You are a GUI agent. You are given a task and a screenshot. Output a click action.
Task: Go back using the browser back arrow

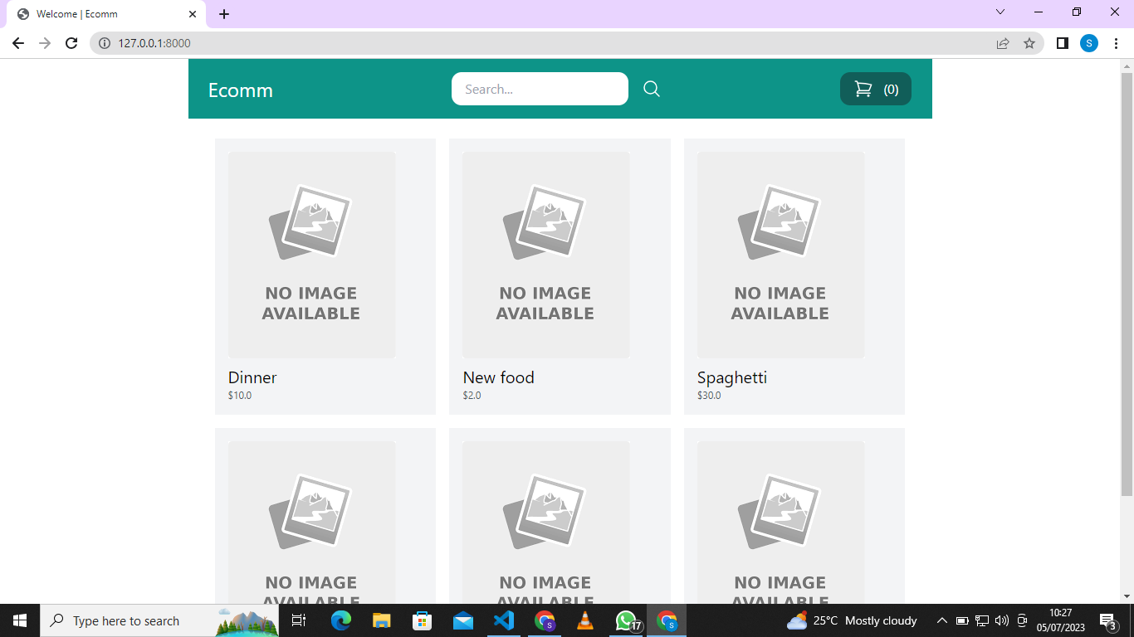click(18, 43)
